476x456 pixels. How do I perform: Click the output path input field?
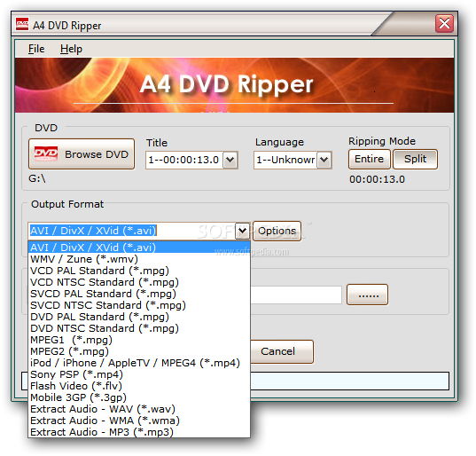pyautogui.click(x=296, y=295)
